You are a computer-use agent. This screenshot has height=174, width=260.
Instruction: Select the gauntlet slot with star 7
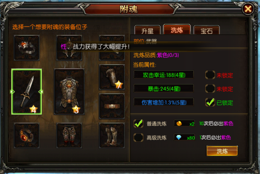[112, 77]
